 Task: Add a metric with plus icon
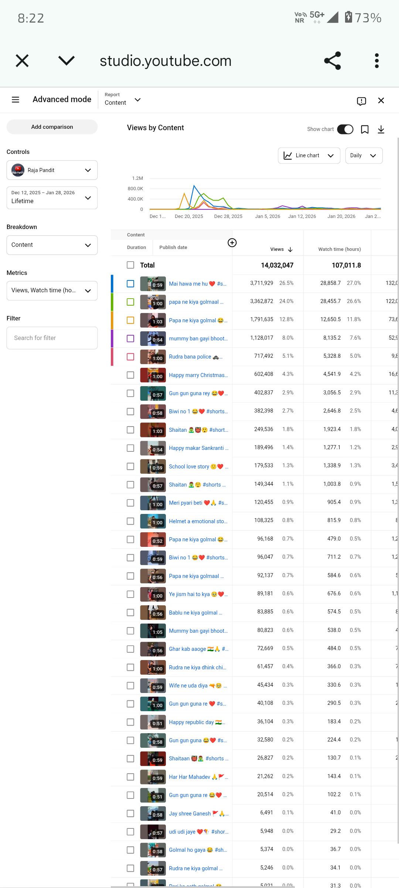tap(232, 243)
